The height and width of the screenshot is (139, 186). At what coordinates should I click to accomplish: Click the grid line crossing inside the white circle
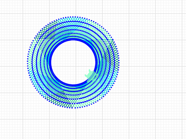pos(76,66)
